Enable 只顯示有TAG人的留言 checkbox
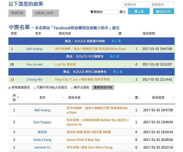This screenshot has height=152, width=183. click(x=34, y=87)
